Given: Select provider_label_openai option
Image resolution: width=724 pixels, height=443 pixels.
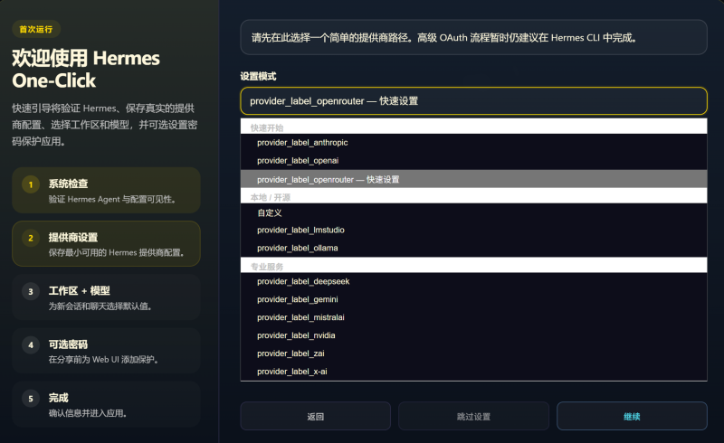Looking at the screenshot, I should tap(473, 161).
